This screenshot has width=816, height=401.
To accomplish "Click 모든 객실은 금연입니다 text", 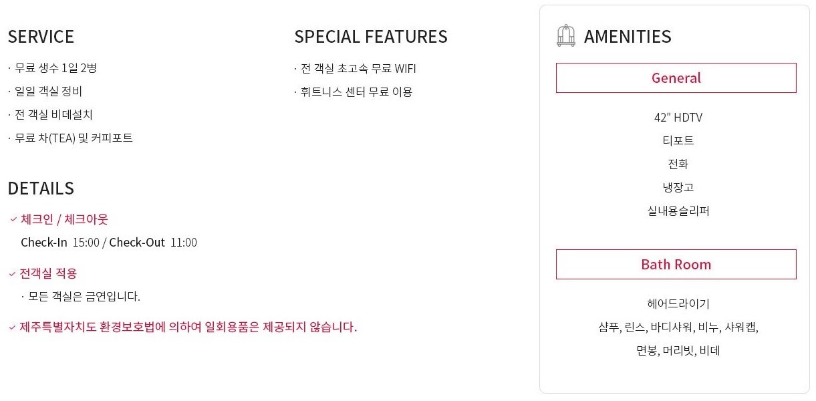I will tap(84, 296).
